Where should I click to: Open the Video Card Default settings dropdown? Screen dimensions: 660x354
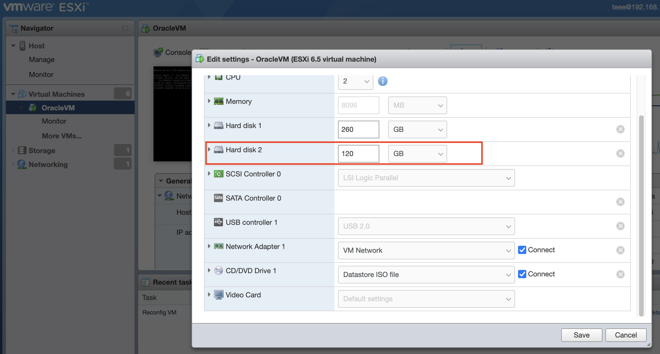(426, 299)
